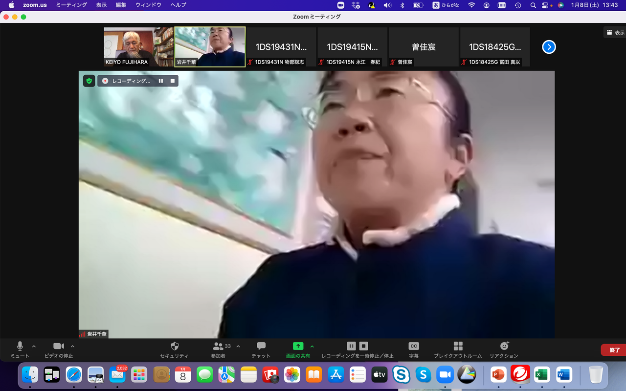Open Messages from the Dock

205,375
